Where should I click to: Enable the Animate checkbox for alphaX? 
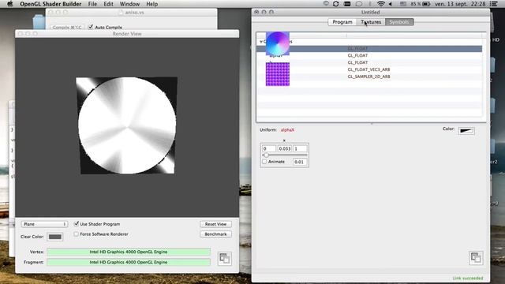264,162
